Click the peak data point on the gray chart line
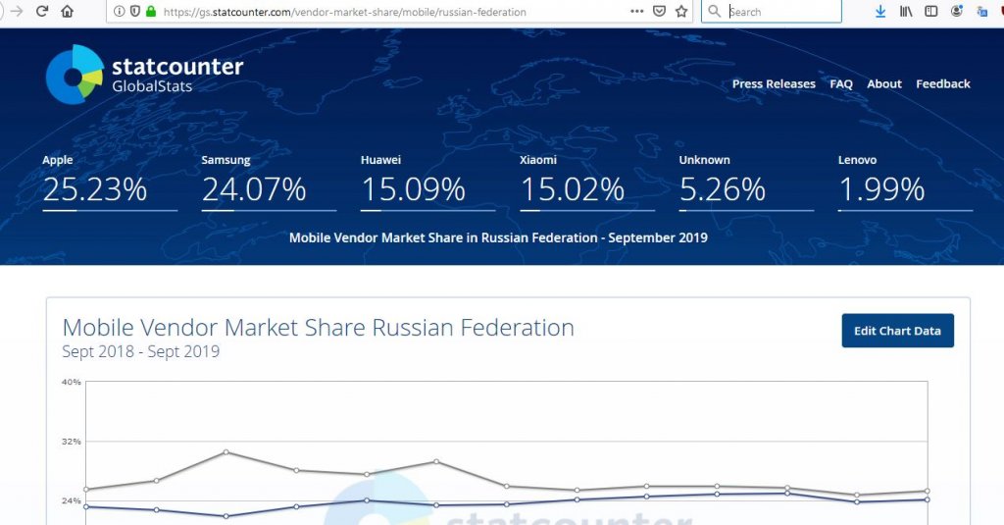 226,452
